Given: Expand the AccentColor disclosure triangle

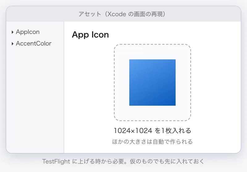Looking at the screenshot, I should [x=13, y=44].
